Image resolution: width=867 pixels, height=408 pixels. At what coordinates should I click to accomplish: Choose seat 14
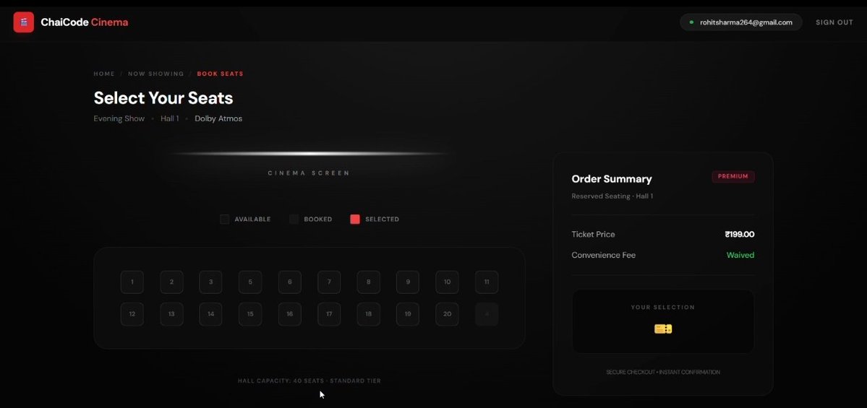[210, 314]
